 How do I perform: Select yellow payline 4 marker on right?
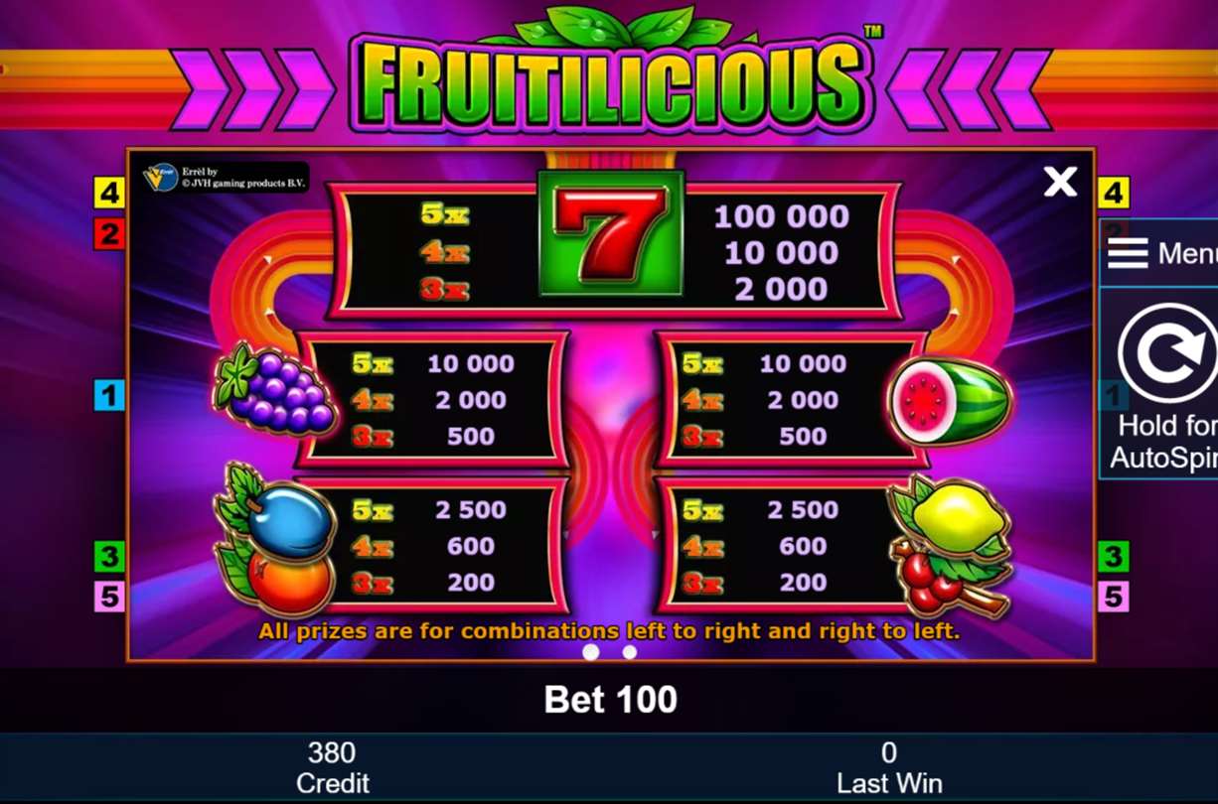1113,193
